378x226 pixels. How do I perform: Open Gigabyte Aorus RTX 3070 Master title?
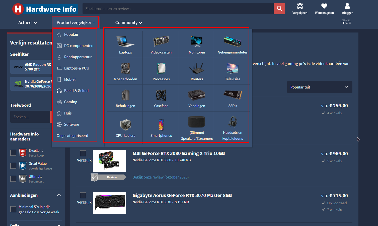182,195
